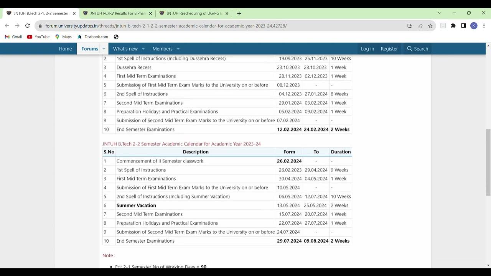Click the install/download icon in address bar
Viewport: 491px width, 276px height.
click(x=410, y=26)
